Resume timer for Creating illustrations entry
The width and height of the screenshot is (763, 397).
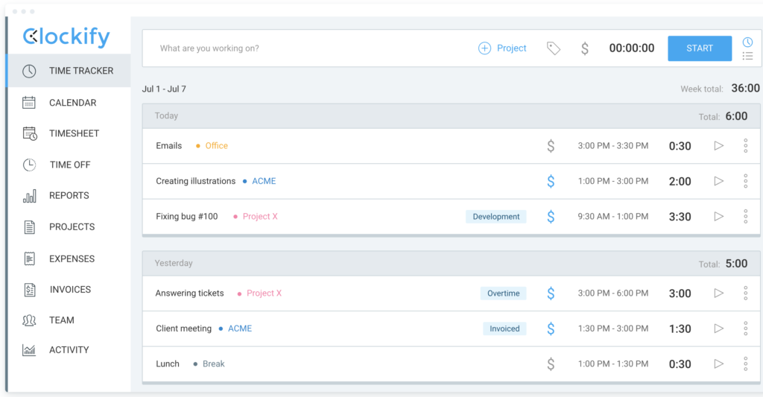pyautogui.click(x=718, y=181)
